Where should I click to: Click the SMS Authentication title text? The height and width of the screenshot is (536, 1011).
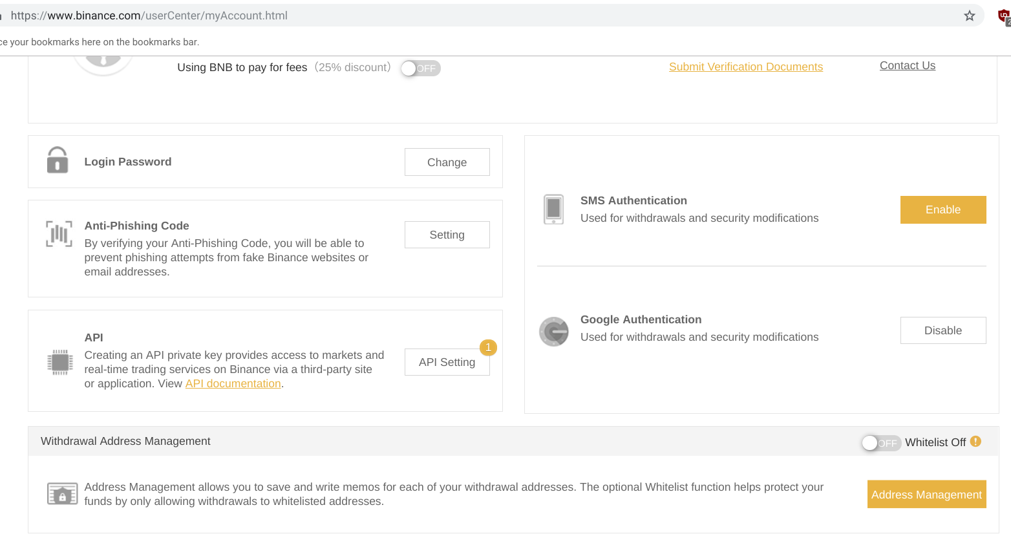coord(633,200)
